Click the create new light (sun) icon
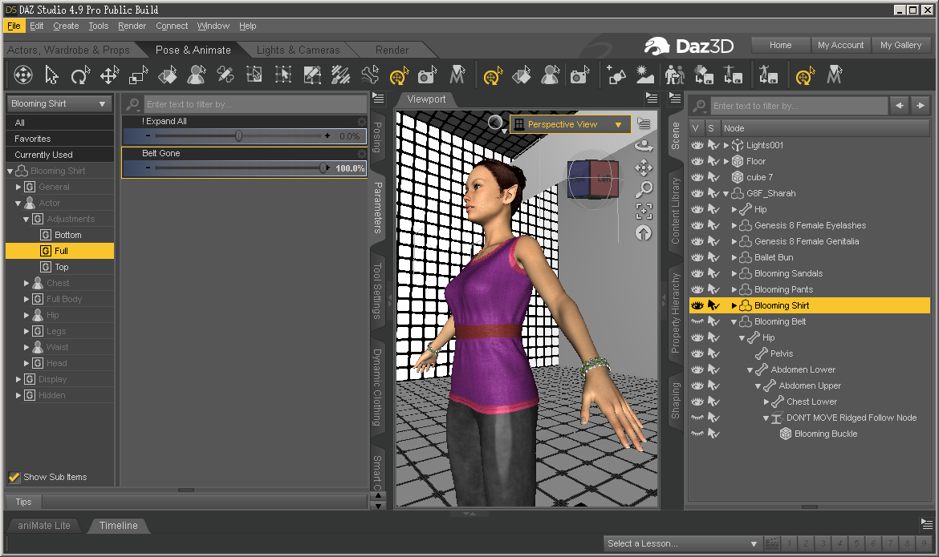Viewport: 939px width, 557px height. [x=644, y=76]
